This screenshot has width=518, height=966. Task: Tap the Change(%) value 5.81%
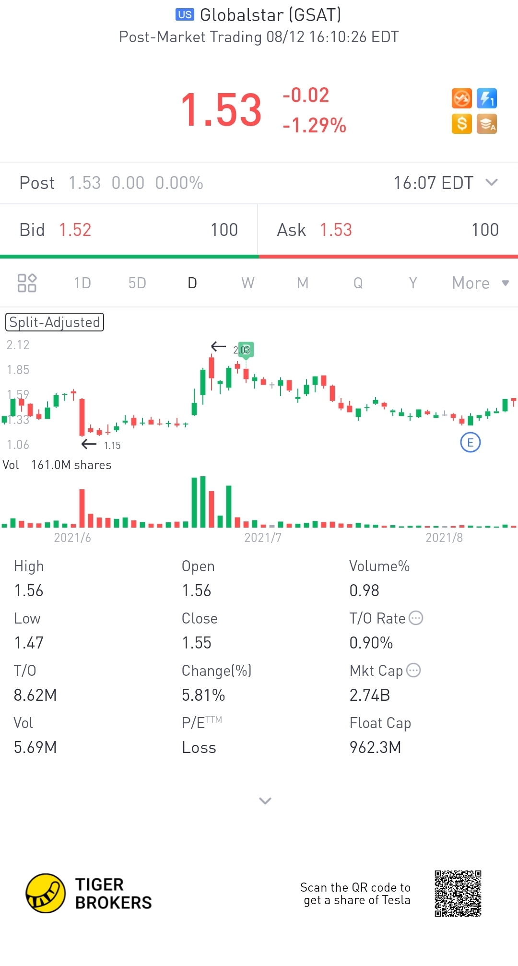(x=203, y=695)
